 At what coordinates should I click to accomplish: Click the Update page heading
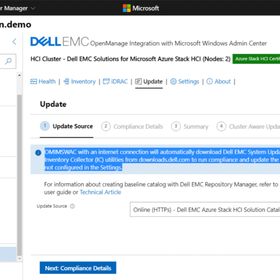click(53, 104)
